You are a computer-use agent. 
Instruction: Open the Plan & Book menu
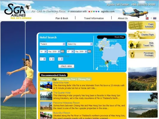[62, 18]
